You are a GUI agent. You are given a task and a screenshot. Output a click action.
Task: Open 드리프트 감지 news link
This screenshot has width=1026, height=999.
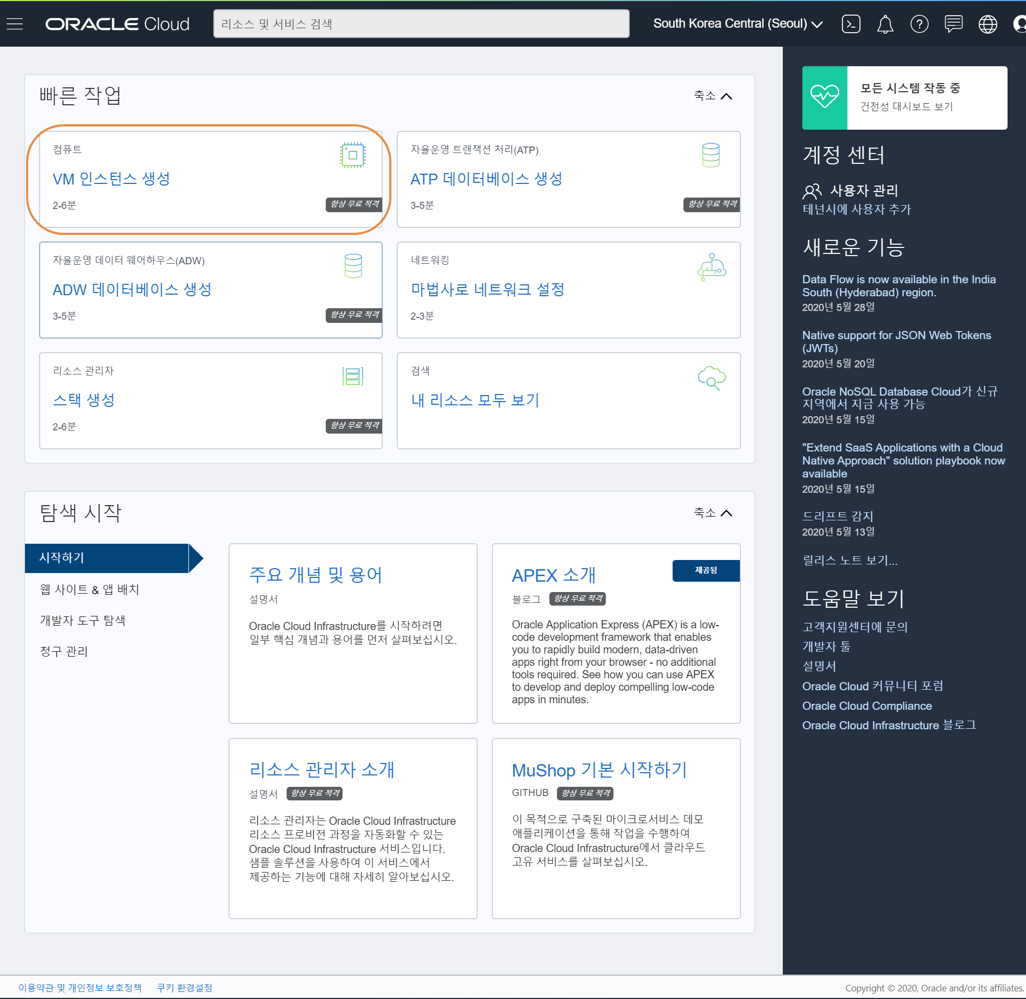click(x=838, y=516)
